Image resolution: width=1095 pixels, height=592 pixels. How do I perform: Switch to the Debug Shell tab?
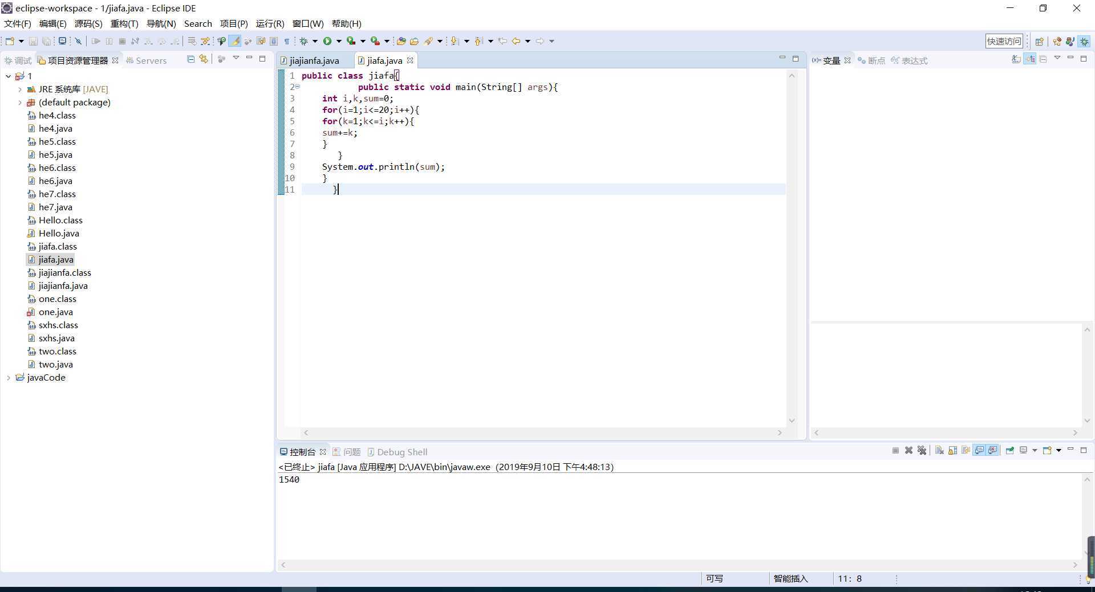coord(397,452)
